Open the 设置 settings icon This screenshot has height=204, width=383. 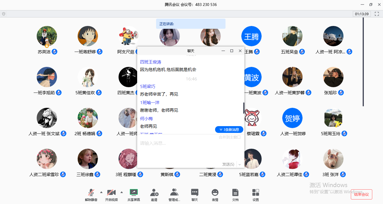click(x=256, y=192)
